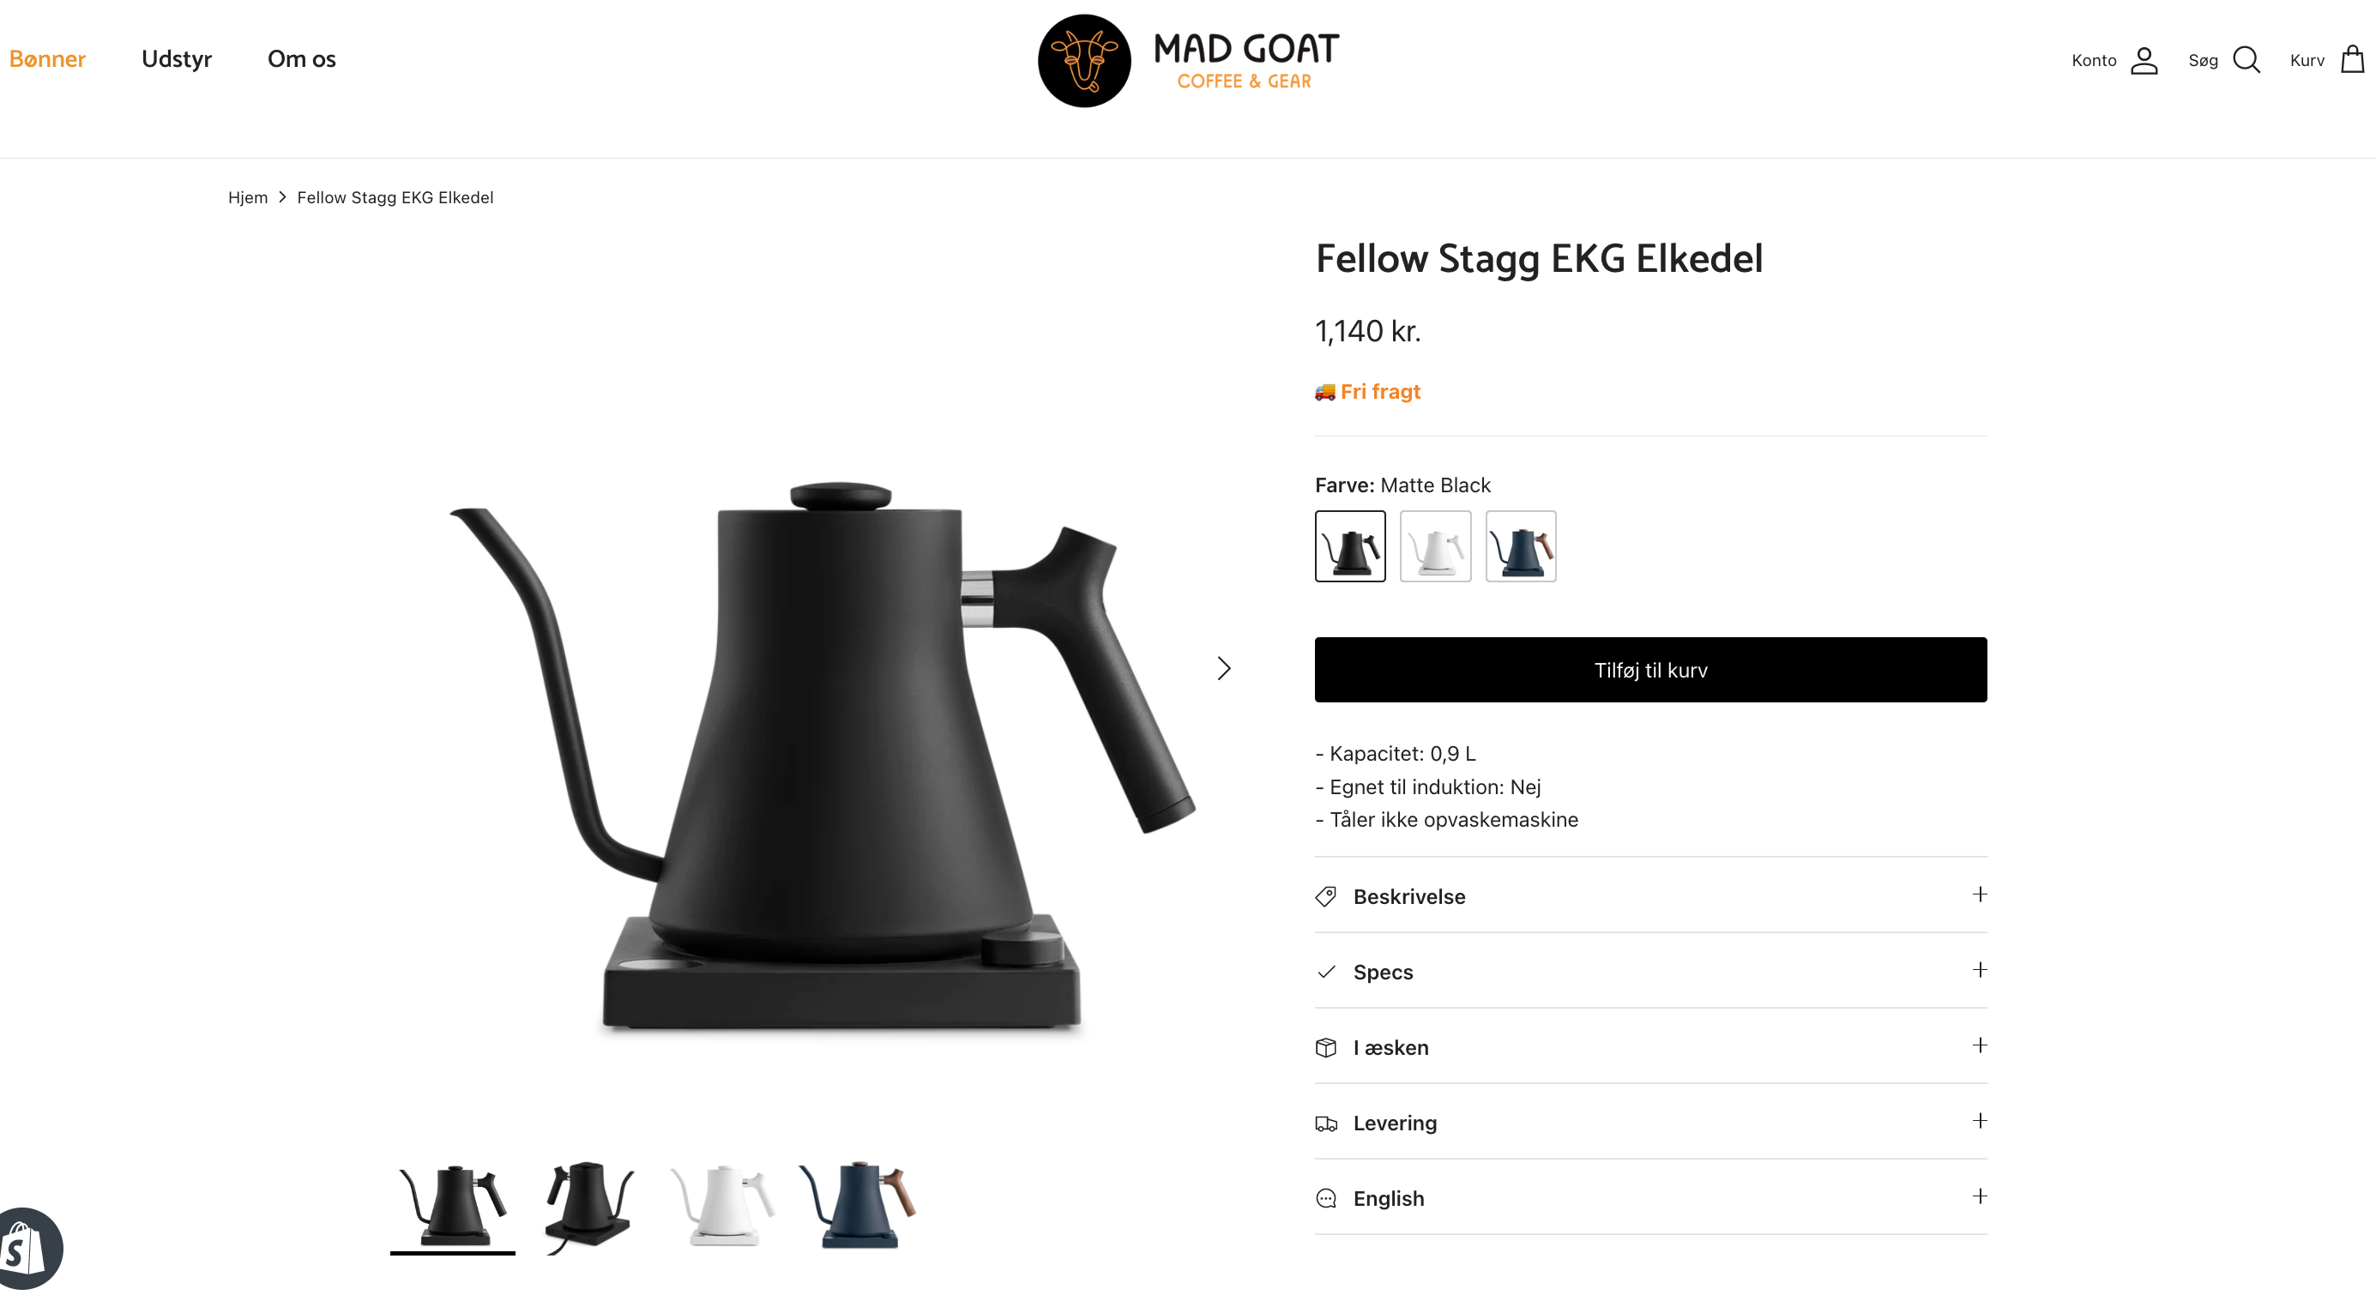Viewport: 2376px width, 1295px height.
Task: Expand the English section
Action: [x=1651, y=1198]
